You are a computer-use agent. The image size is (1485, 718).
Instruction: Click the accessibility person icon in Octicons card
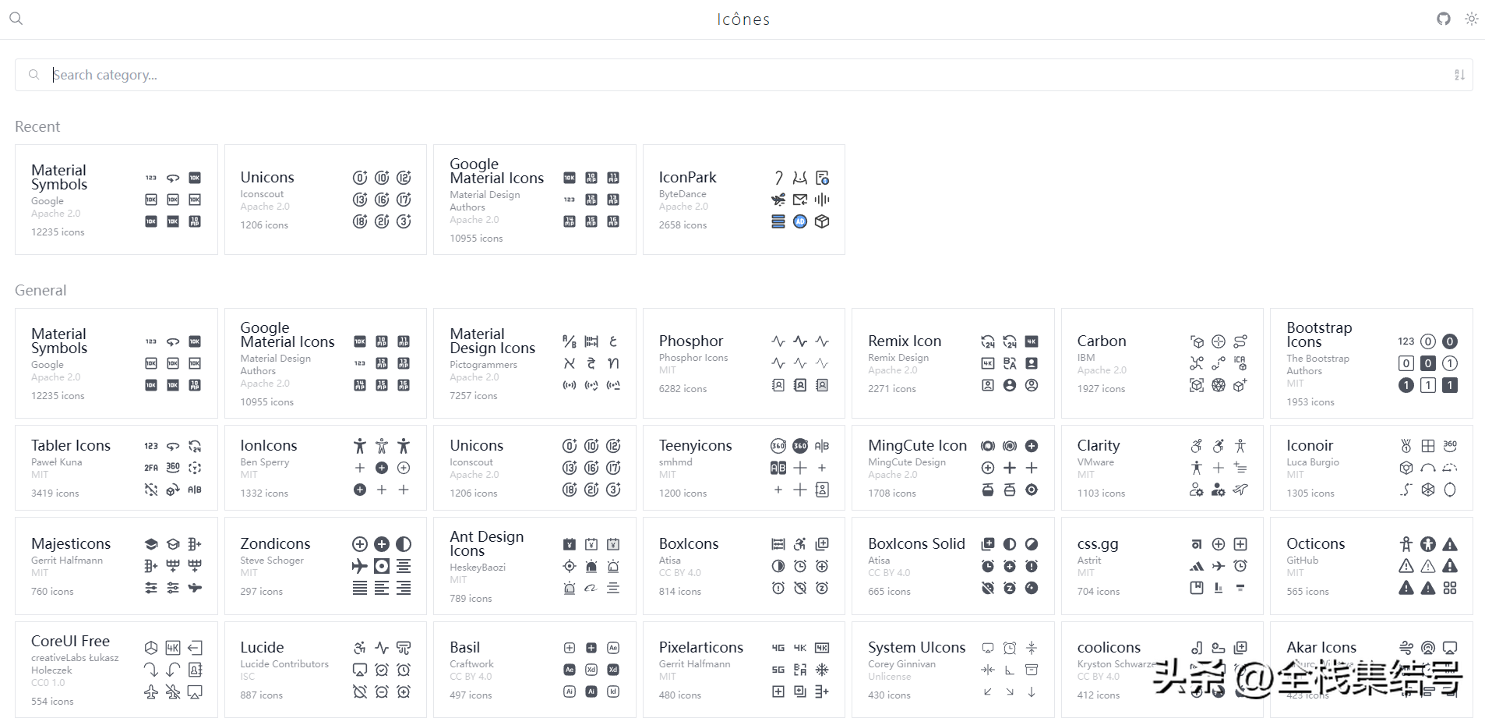pos(1406,544)
